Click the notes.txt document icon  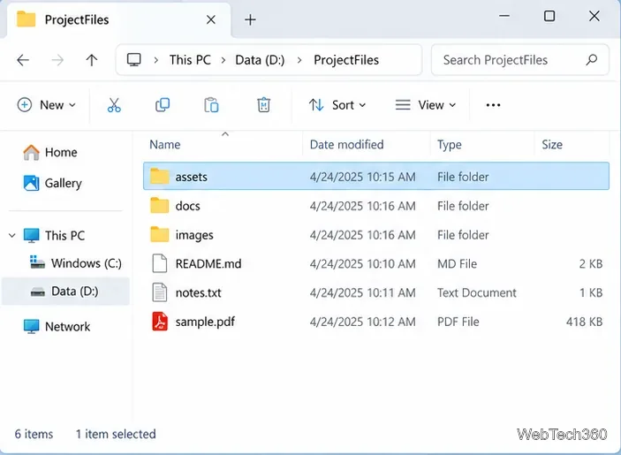coord(160,292)
